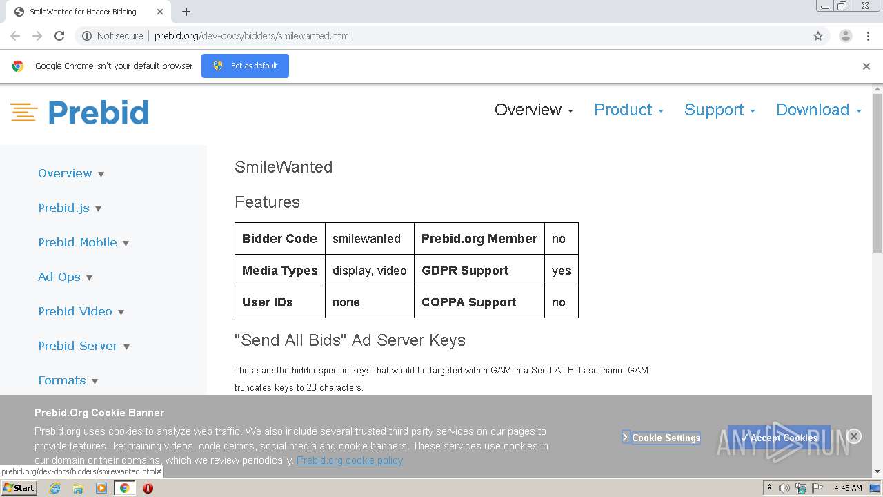Open the File Explorer taskbar icon

pyautogui.click(x=78, y=488)
